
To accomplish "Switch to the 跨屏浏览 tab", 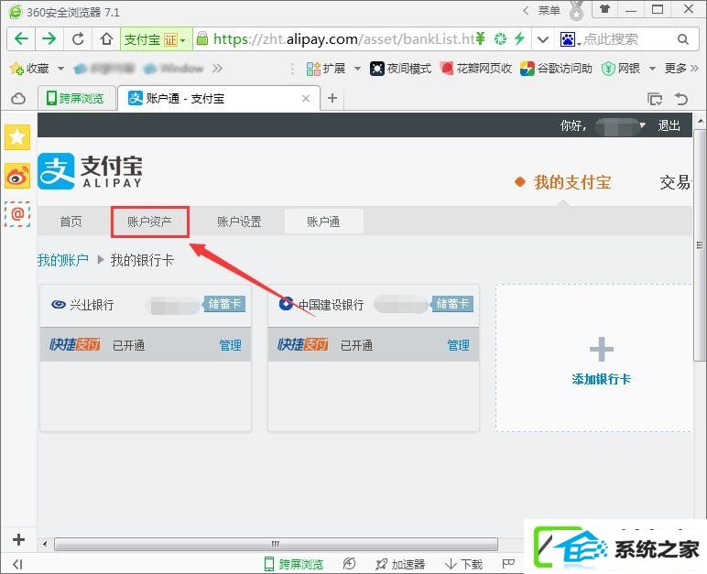I will 76,98.
